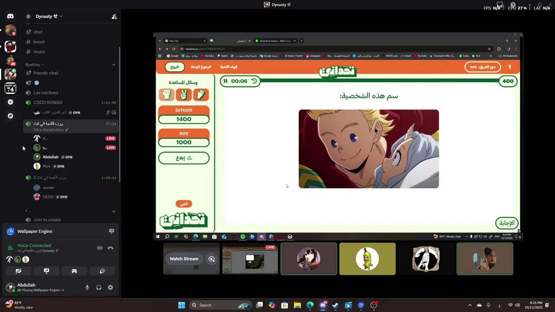The height and width of the screenshot is (312, 555).
Task: Click Watch Stream button
Action: point(184,259)
